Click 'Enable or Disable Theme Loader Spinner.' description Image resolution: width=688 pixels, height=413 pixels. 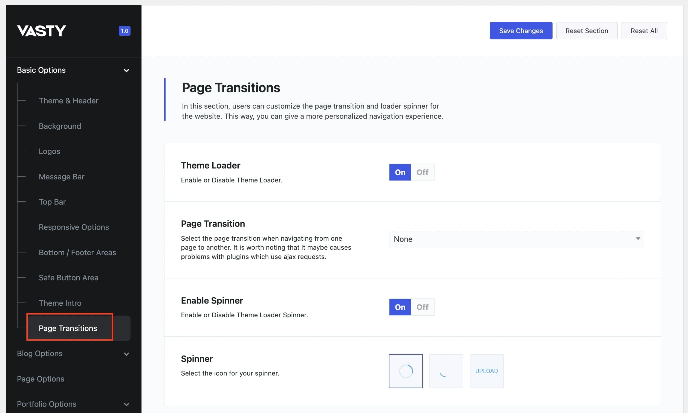(244, 315)
